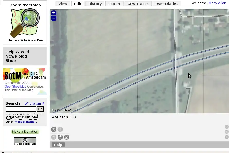Go to the User Diaries tab

(167, 4)
